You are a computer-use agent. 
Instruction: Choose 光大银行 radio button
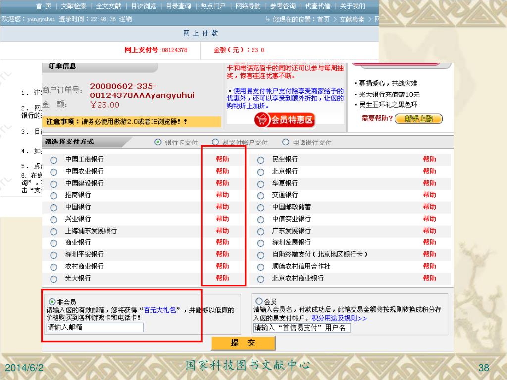(53, 279)
